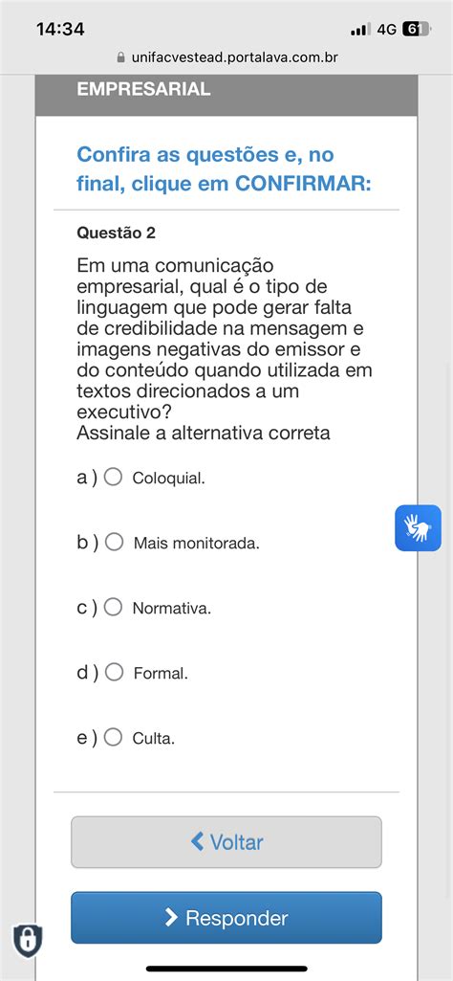The height and width of the screenshot is (981, 453).
Task: Choose radio option e) Culta
Action: [113, 737]
